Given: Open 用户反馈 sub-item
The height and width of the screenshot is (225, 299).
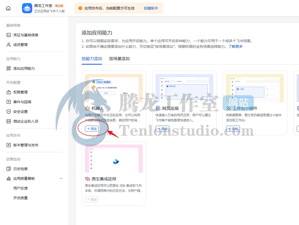Looking at the screenshot, I should point(20,188).
